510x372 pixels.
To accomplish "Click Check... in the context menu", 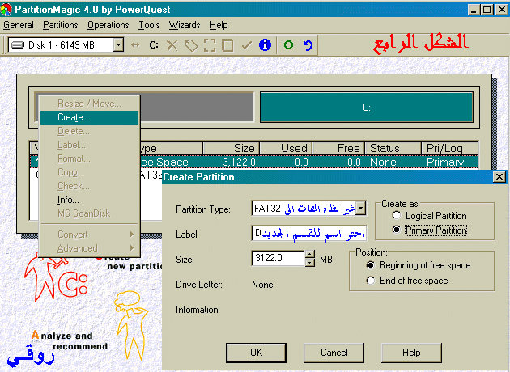I will (89, 186).
